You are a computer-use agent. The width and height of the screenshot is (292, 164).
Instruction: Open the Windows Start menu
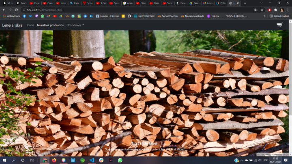[x=4, y=160]
